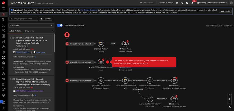Toggle Consolidate paths by asset switch

click(60, 25)
